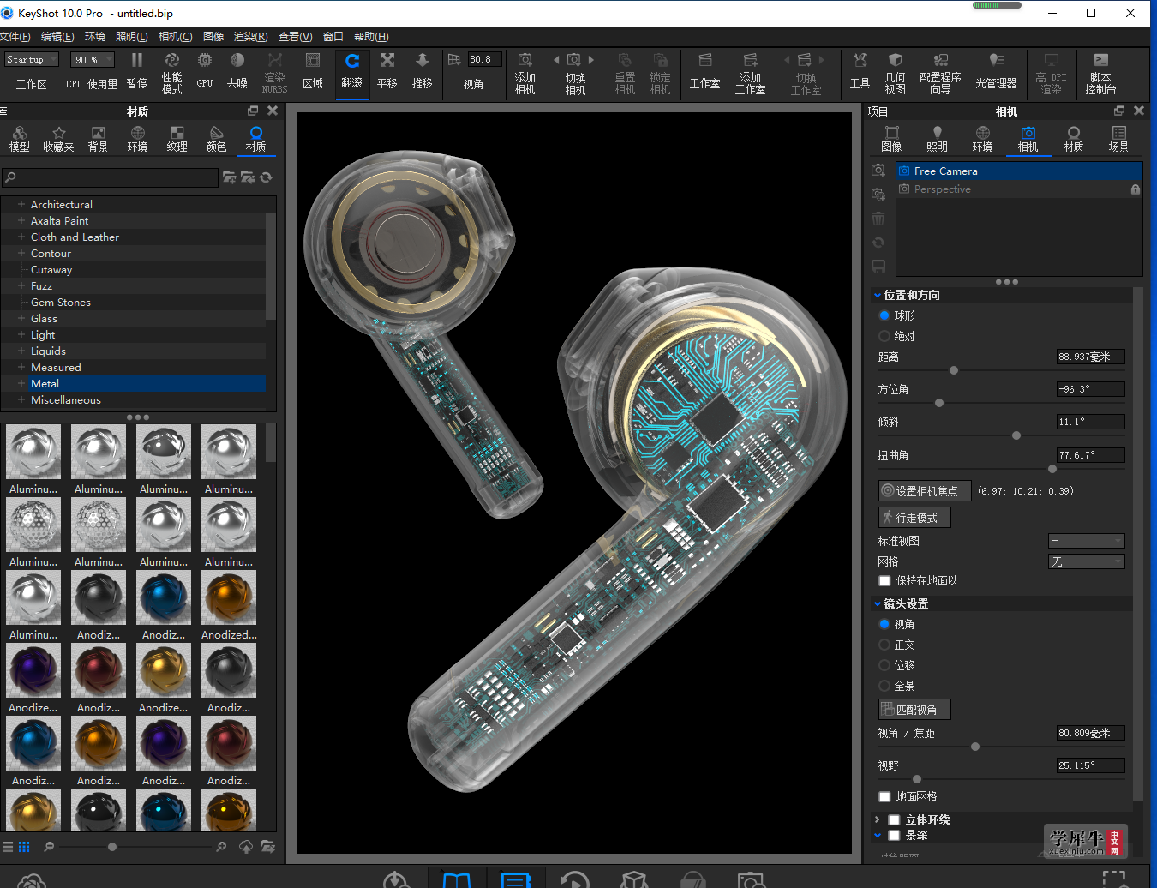This screenshot has width=1157, height=888.
Task: Toggle 保持在地面以上 checkbox
Action: pyautogui.click(x=884, y=581)
